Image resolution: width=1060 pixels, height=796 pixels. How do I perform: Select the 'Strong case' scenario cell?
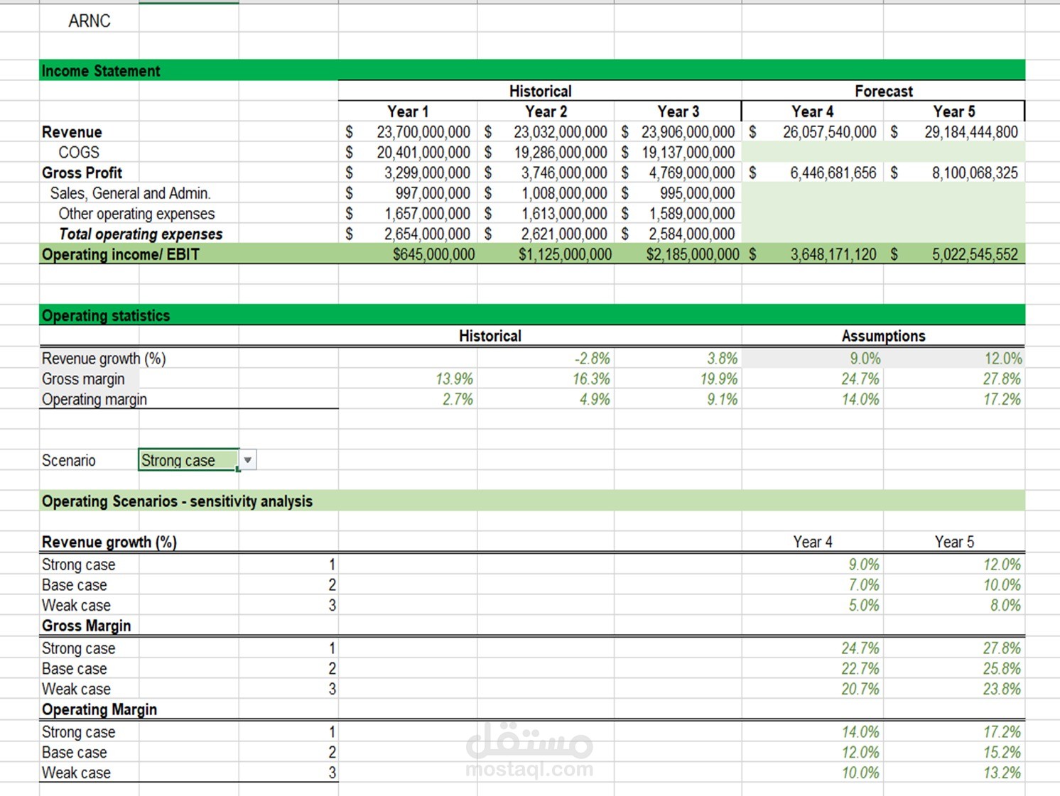coord(188,460)
